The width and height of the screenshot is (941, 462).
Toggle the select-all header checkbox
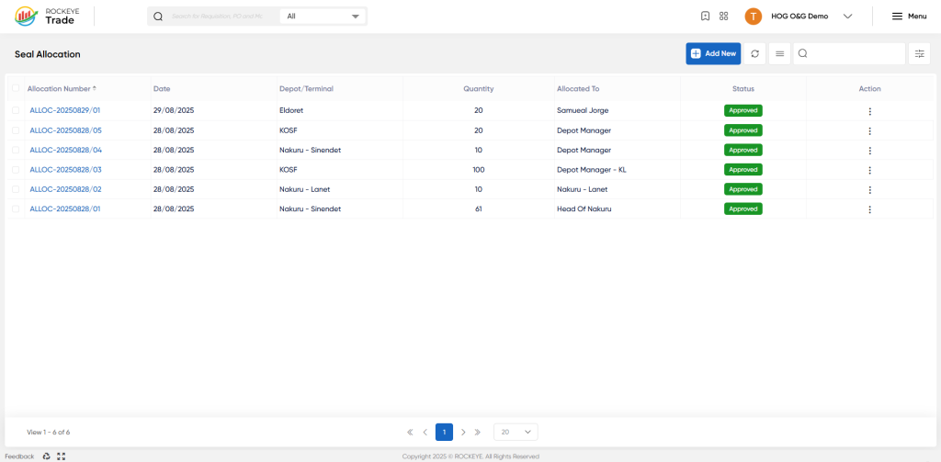point(16,88)
